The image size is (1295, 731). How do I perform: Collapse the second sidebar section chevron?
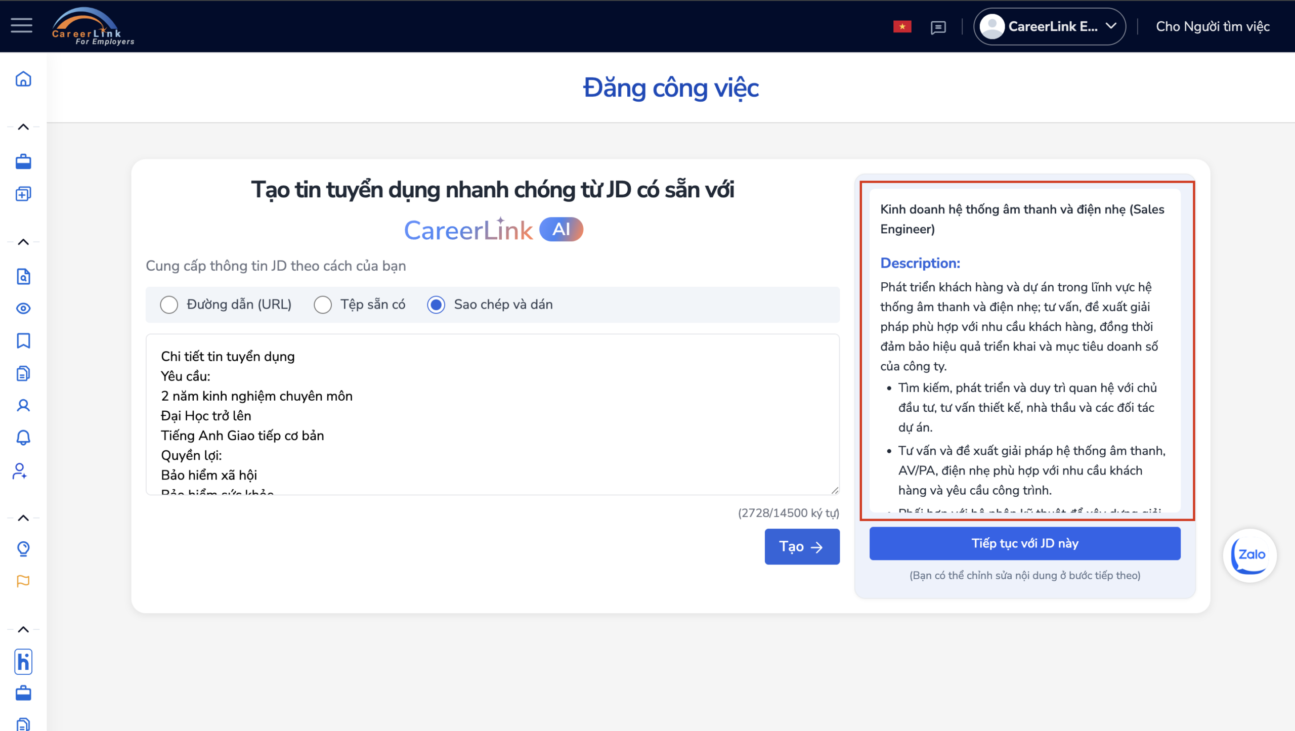pos(23,242)
